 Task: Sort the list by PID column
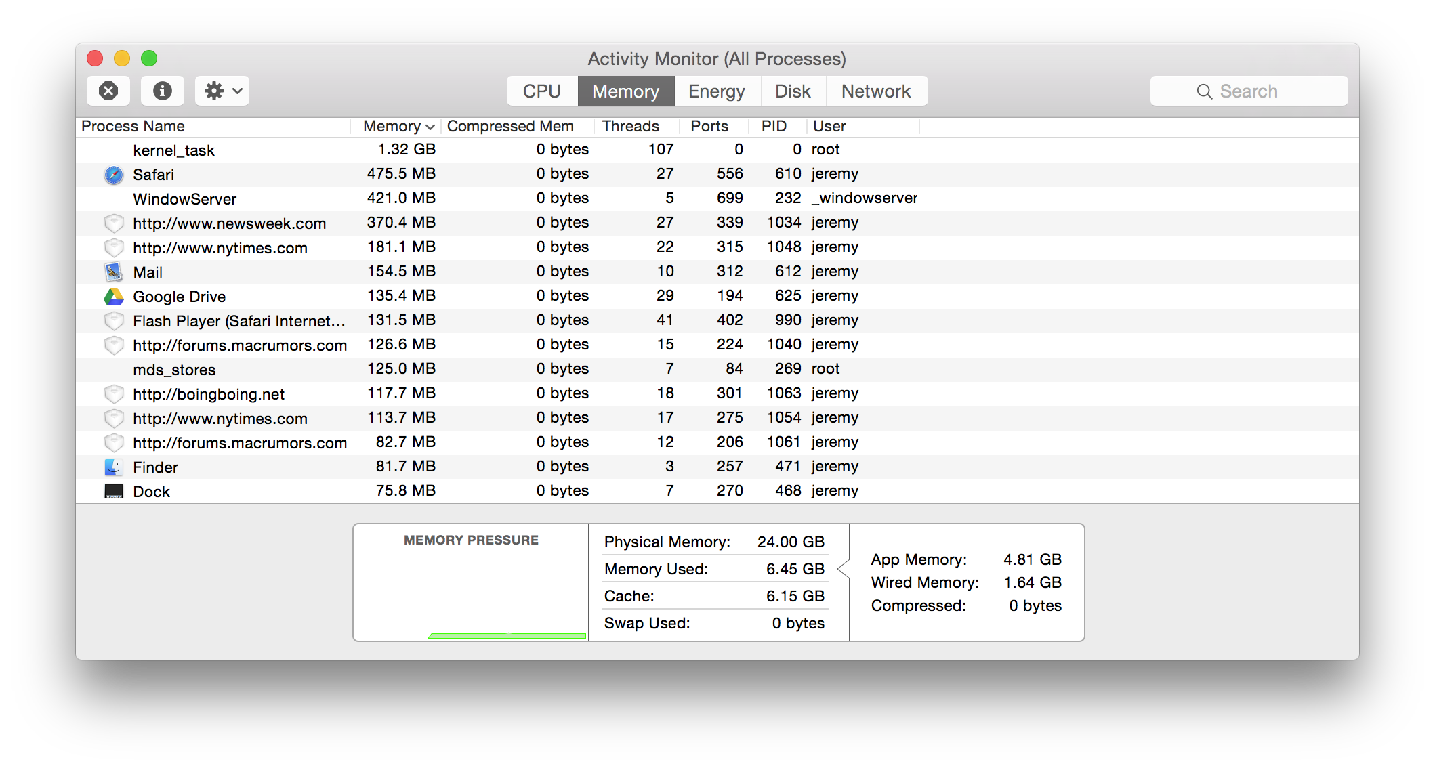click(x=774, y=127)
